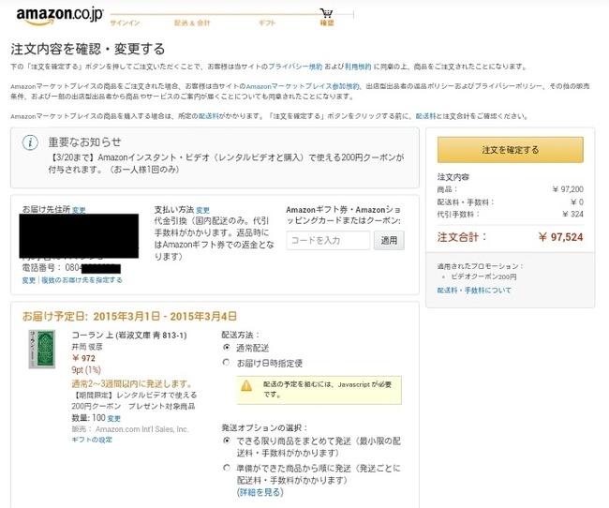Click the shopping cart icon in progress bar
The image size is (609, 508).
326,13
